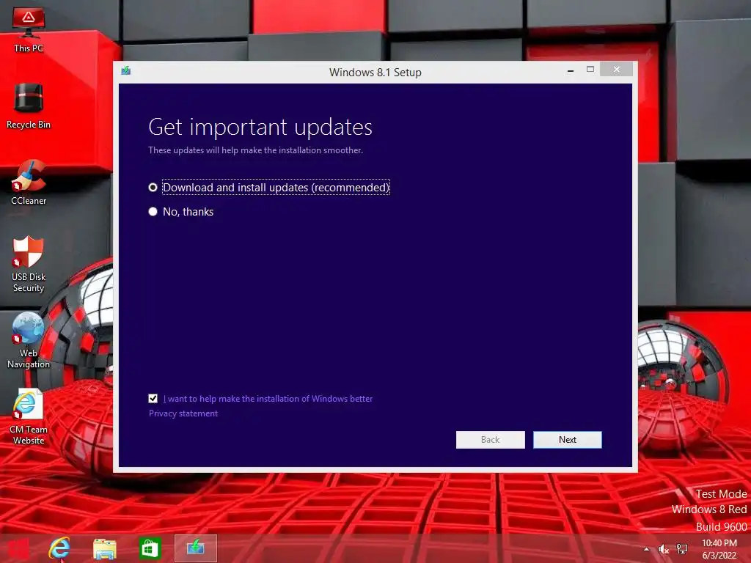Open the Privacy statement link
Viewport: 751px width, 563px height.
[183, 413]
